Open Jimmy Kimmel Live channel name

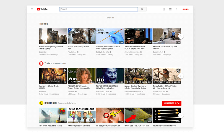click(132, 52)
